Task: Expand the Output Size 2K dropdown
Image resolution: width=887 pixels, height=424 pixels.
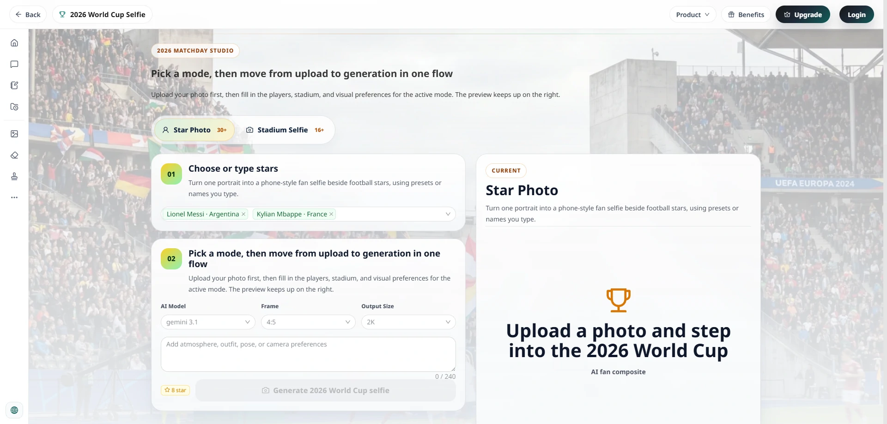Action: pyautogui.click(x=408, y=322)
